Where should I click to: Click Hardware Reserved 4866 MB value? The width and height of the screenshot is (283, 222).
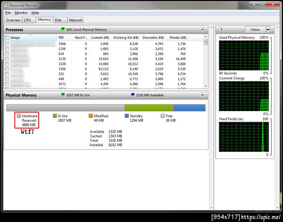click(29, 125)
